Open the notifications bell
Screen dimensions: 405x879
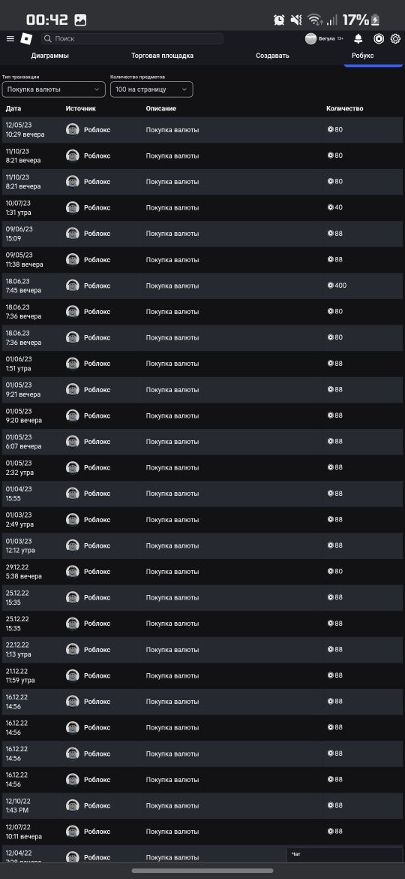tap(358, 38)
